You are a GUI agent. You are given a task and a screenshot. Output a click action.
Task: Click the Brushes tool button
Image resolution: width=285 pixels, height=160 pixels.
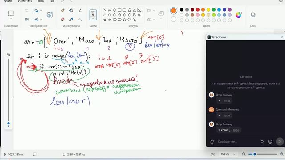tap(93, 13)
